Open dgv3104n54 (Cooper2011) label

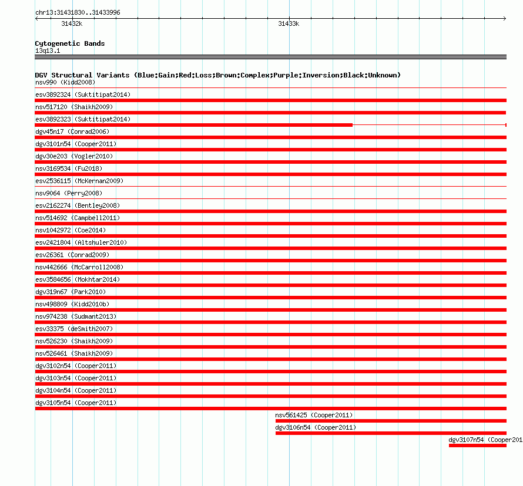(76, 390)
